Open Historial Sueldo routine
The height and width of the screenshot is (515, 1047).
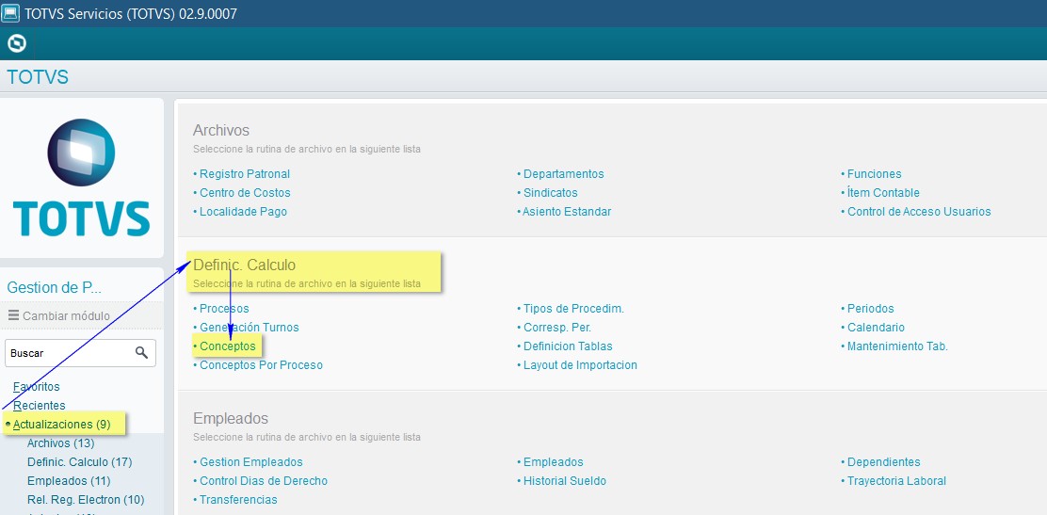click(x=564, y=480)
